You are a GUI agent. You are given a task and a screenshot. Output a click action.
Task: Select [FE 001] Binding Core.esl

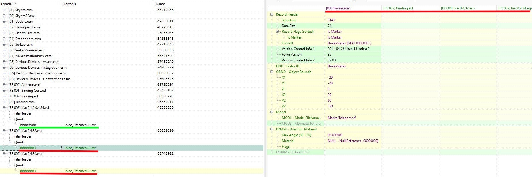(x=27, y=90)
